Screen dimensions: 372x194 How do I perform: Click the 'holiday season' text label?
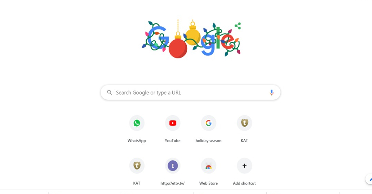click(209, 141)
